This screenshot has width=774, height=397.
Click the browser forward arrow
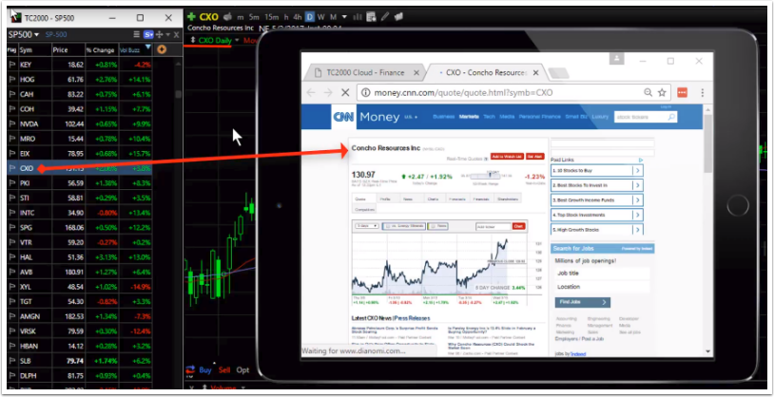pos(328,92)
